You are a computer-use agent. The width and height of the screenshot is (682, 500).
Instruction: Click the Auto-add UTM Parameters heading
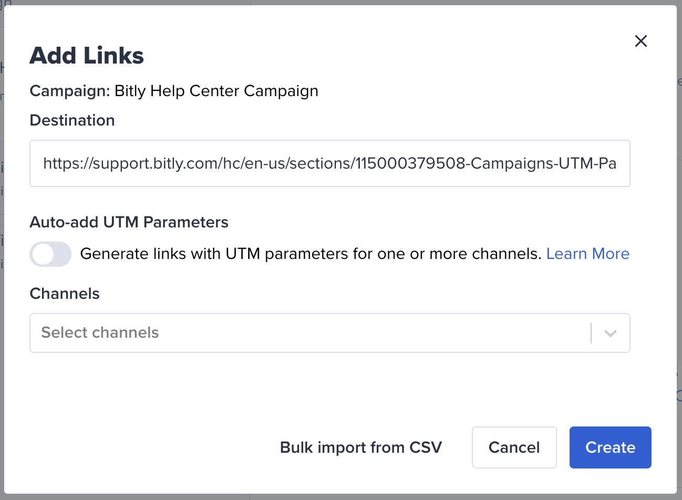129,222
